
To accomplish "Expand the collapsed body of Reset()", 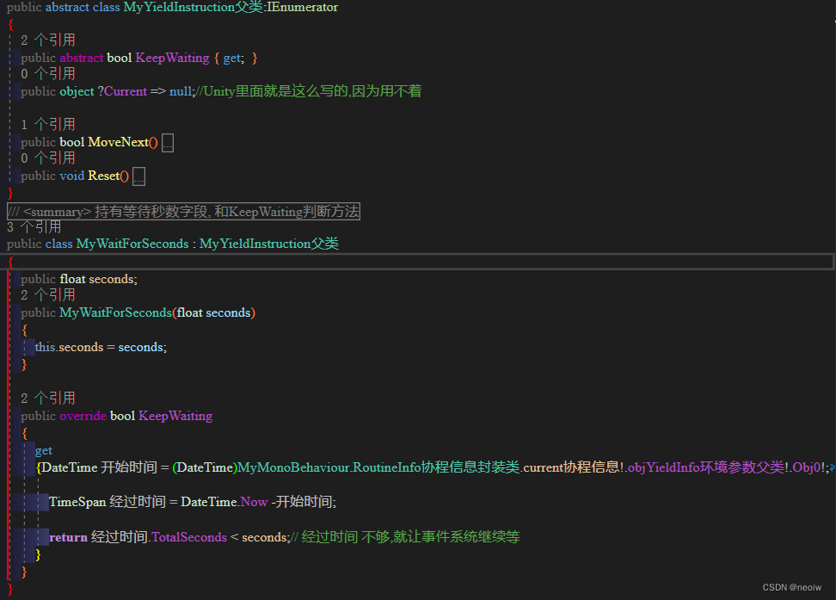I will coord(139,176).
